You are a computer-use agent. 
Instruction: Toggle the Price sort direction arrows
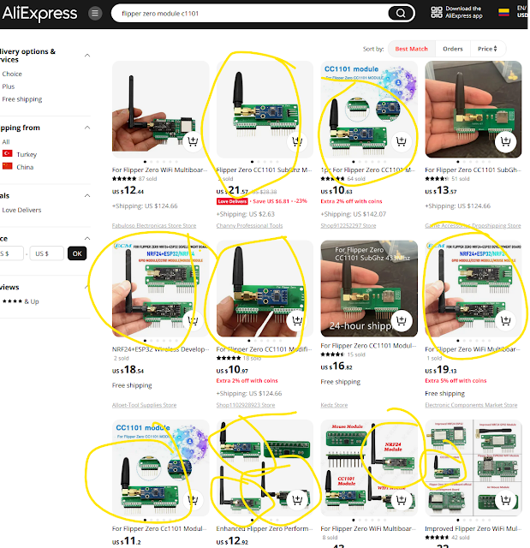pos(495,49)
